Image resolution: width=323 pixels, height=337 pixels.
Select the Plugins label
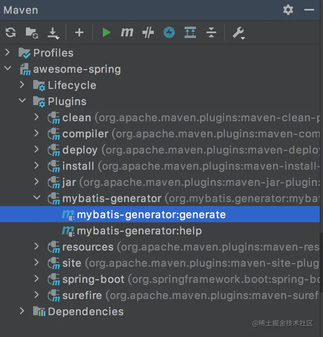click(67, 101)
